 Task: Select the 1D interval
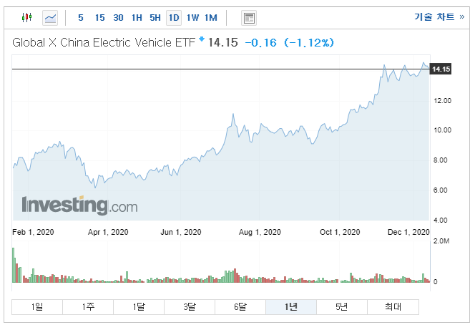(174, 18)
